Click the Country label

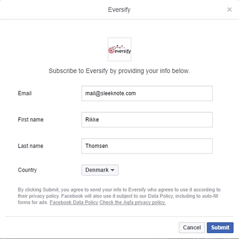pyautogui.click(x=28, y=170)
